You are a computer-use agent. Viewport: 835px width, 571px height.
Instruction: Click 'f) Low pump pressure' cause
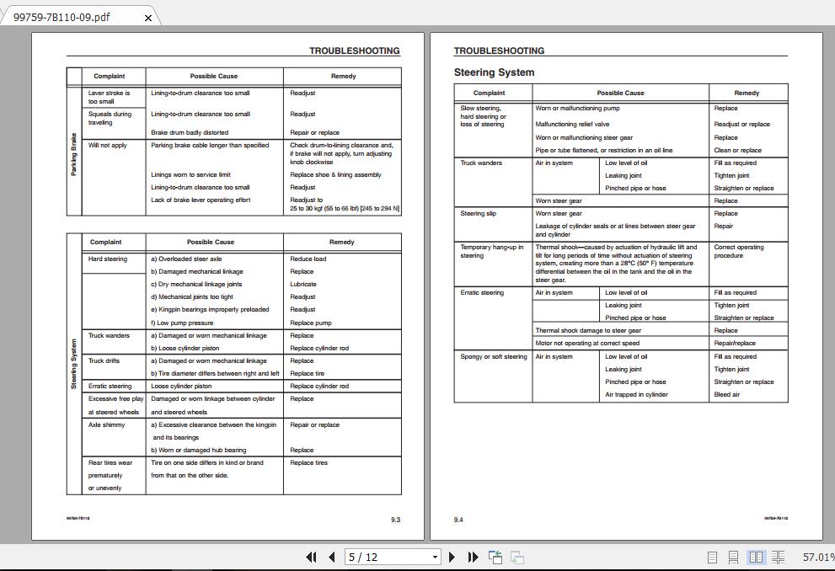click(x=182, y=323)
